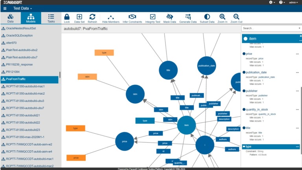
Task: Zoom in on the model diagram
Action: [x=222, y=17]
